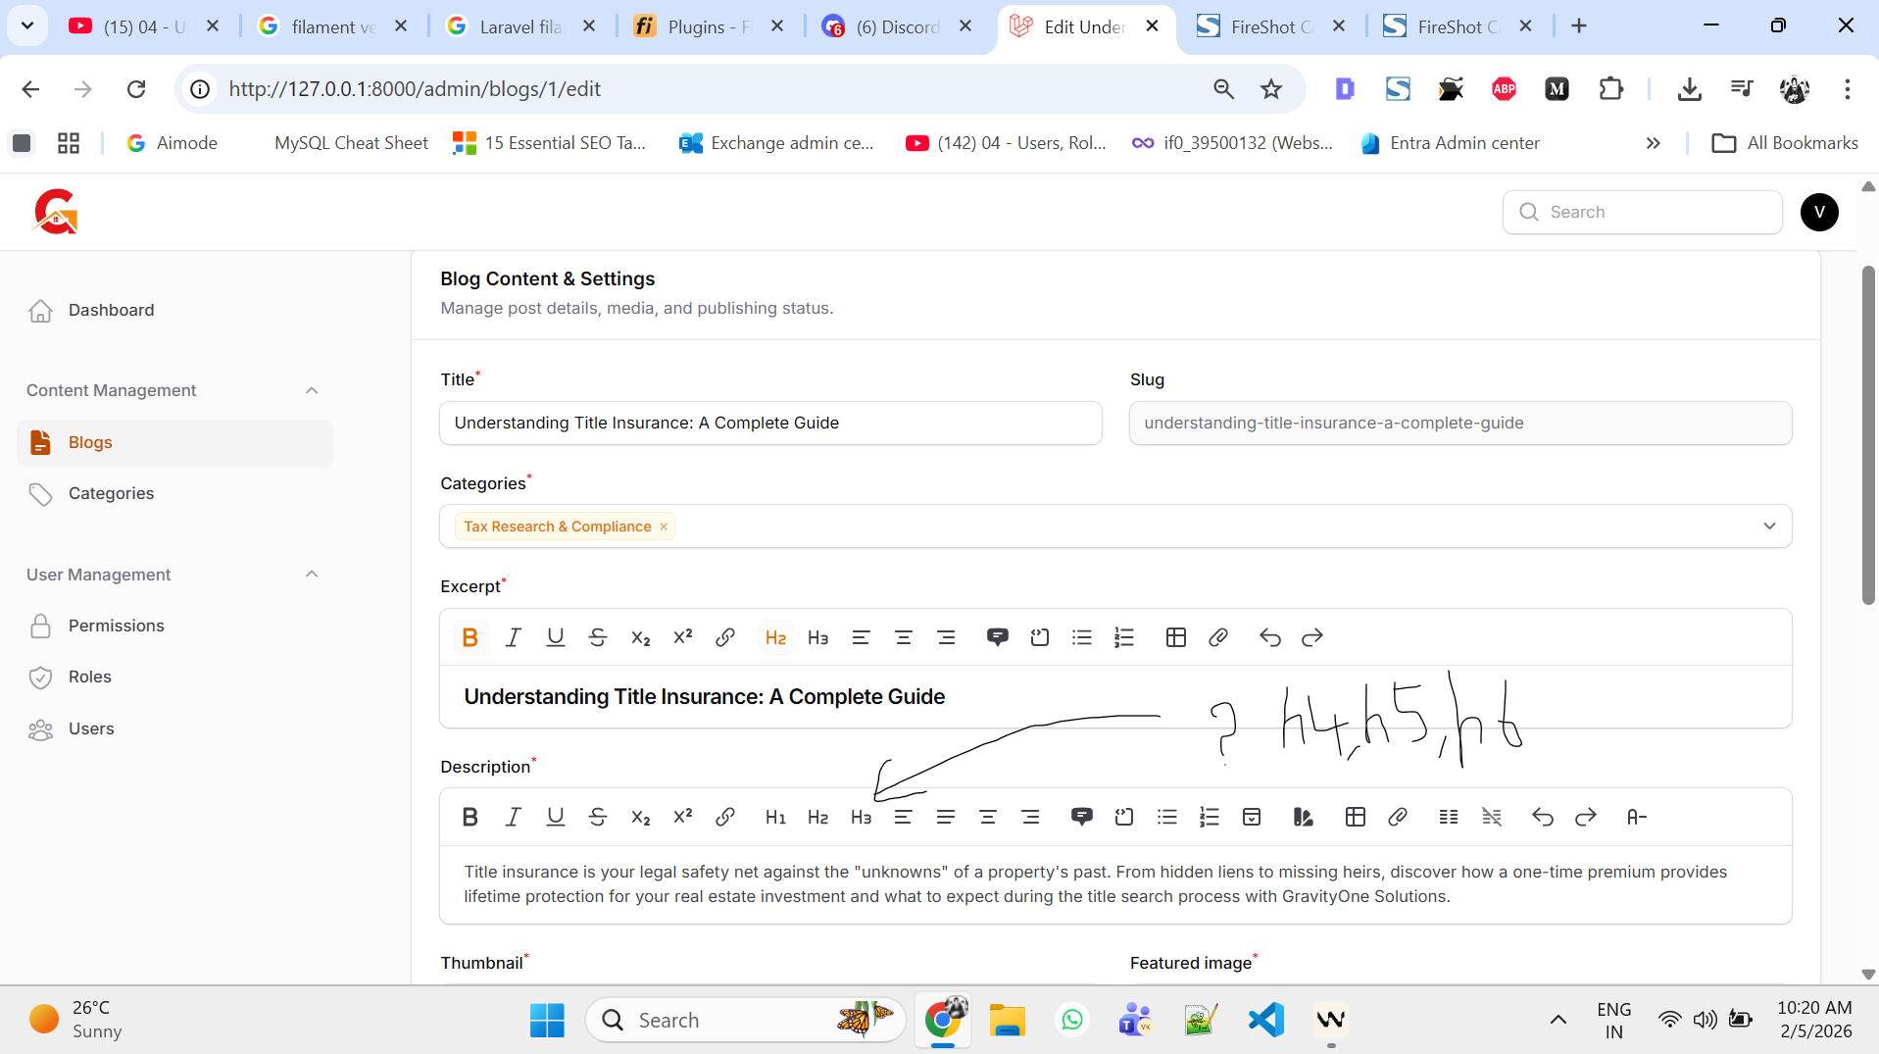Open the Dashboard page
Viewport: 1879px width, 1054px height.
point(175,310)
